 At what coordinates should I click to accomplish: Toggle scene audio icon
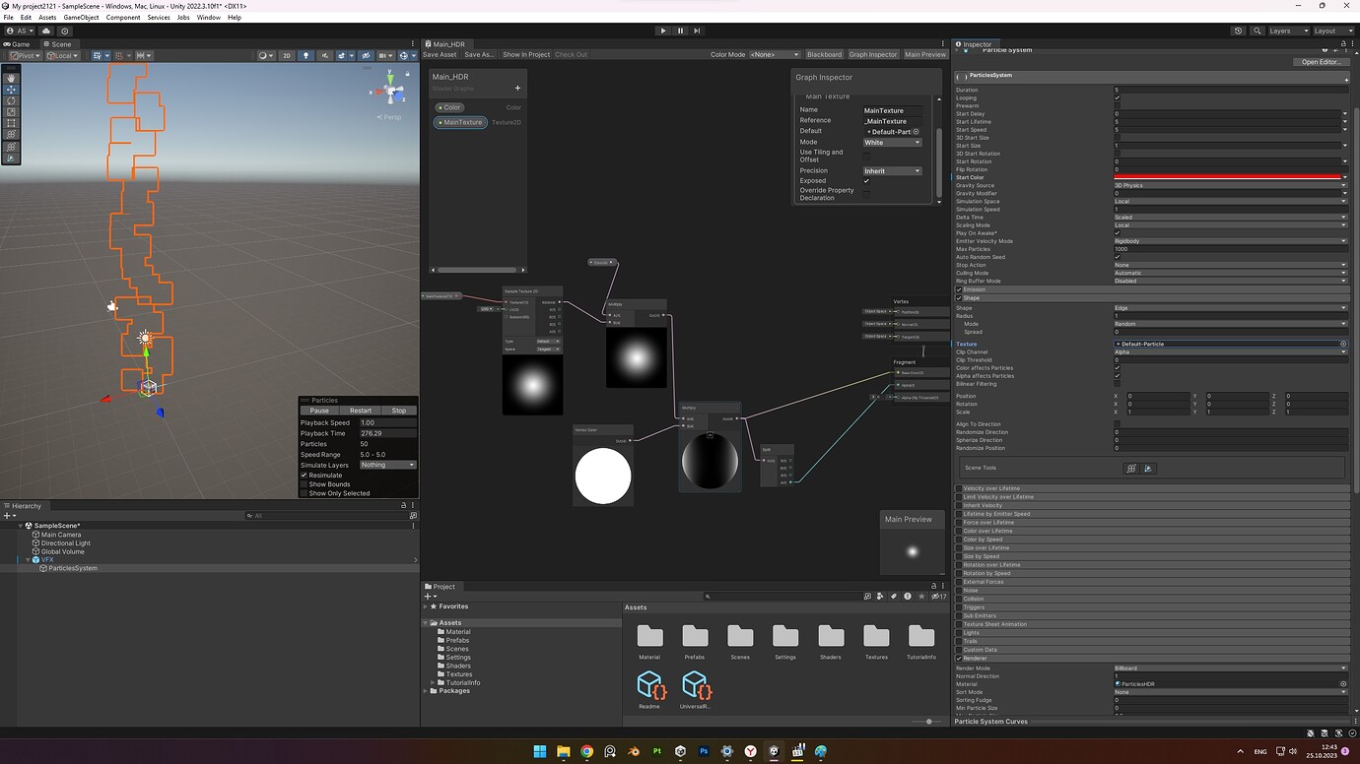click(325, 55)
